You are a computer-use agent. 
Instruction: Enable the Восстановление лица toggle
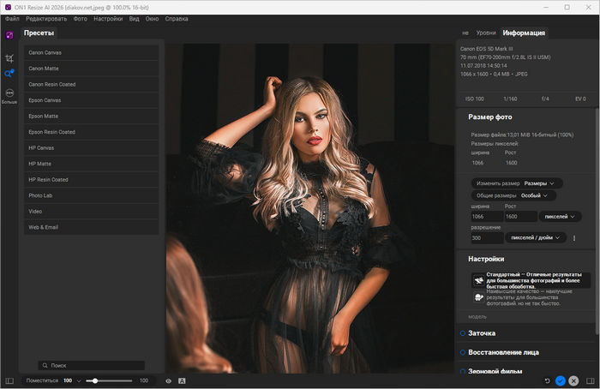[x=463, y=352]
